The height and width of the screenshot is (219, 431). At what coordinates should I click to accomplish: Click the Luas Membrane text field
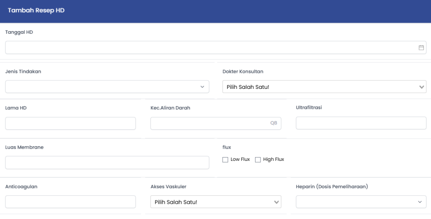[x=107, y=163]
